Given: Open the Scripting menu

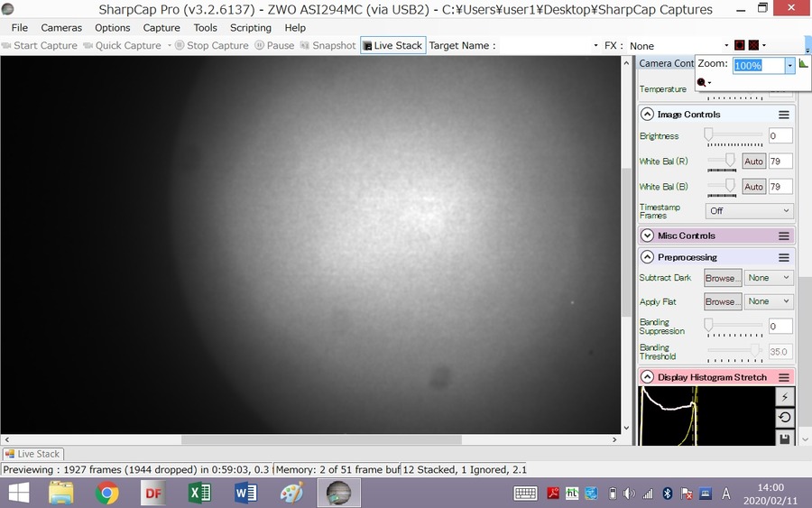Looking at the screenshot, I should (251, 27).
